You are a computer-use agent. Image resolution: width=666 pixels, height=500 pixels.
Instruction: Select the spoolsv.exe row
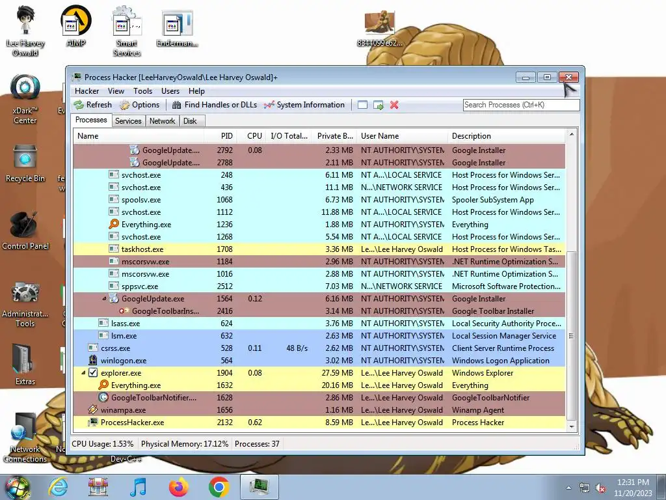click(x=319, y=199)
